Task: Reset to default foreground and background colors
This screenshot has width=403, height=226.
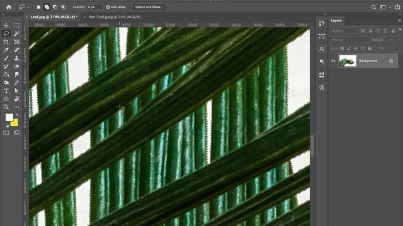Action: (7, 126)
